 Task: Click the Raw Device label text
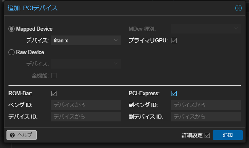[x=30, y=52]
